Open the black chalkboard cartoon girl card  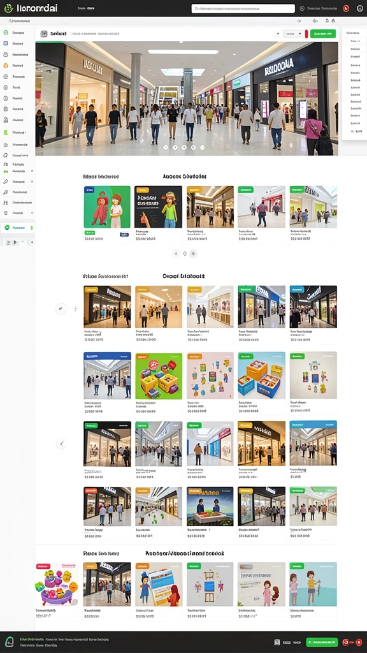[158, 207]
